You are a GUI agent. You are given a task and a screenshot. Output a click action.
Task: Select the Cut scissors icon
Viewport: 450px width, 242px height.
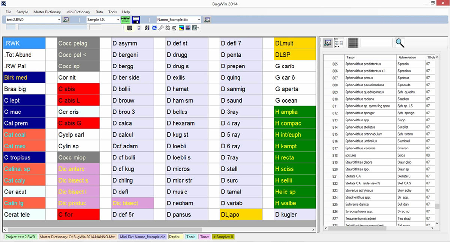coord(139,28)
